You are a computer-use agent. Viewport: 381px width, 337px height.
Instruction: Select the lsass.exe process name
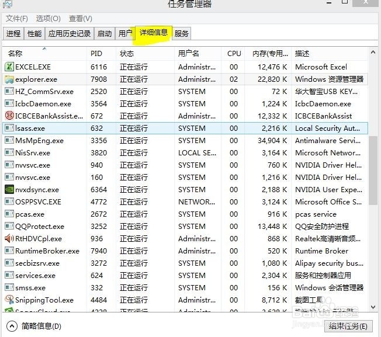30,128
